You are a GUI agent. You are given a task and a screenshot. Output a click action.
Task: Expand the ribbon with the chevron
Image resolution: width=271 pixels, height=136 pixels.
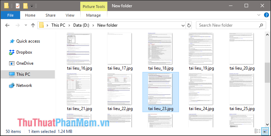click(x=259, y=15)
